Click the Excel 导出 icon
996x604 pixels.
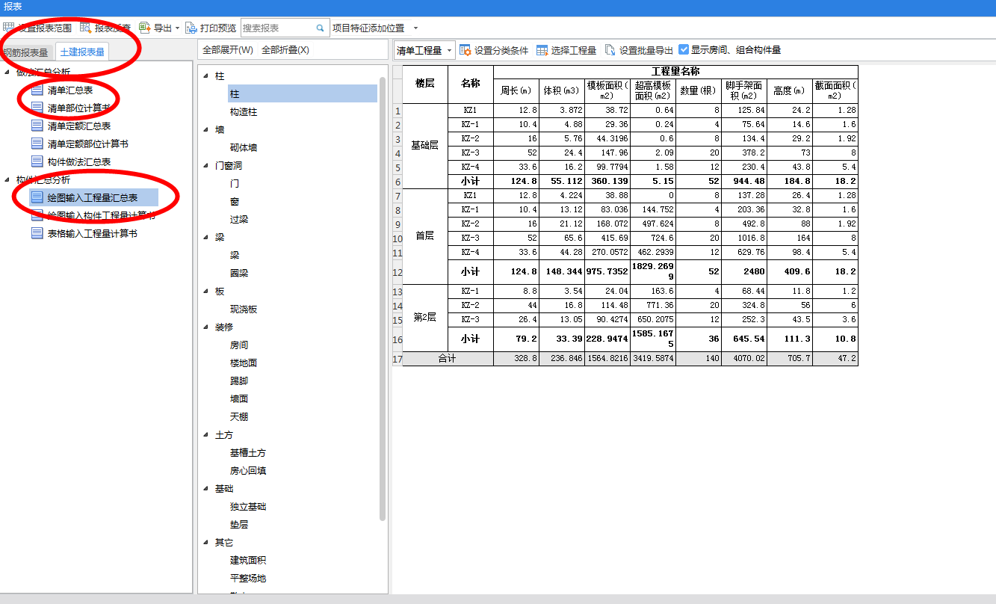145,28
